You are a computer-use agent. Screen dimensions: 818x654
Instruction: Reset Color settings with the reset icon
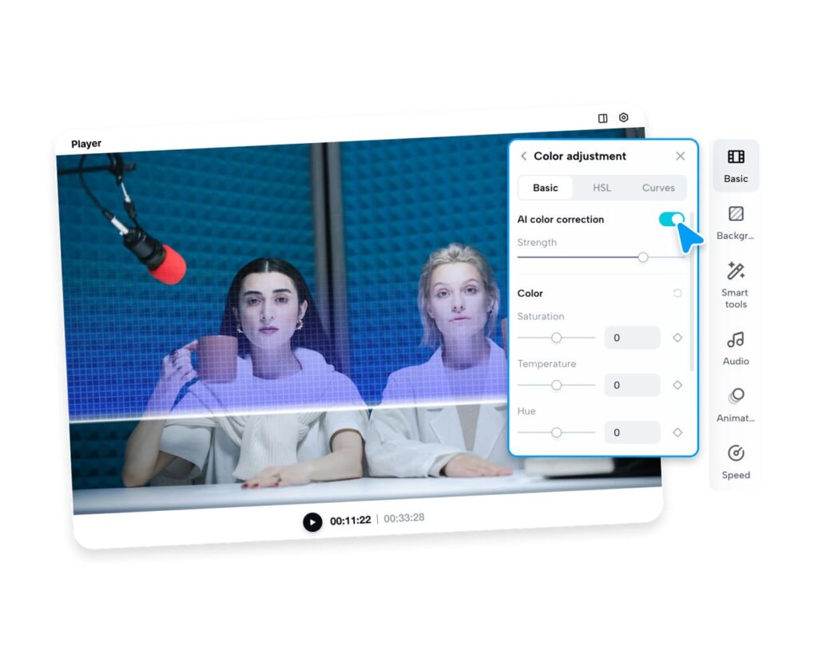coord(677,293)
